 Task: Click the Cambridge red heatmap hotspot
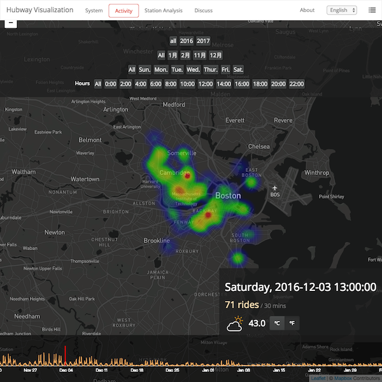(x=187, y=176)
